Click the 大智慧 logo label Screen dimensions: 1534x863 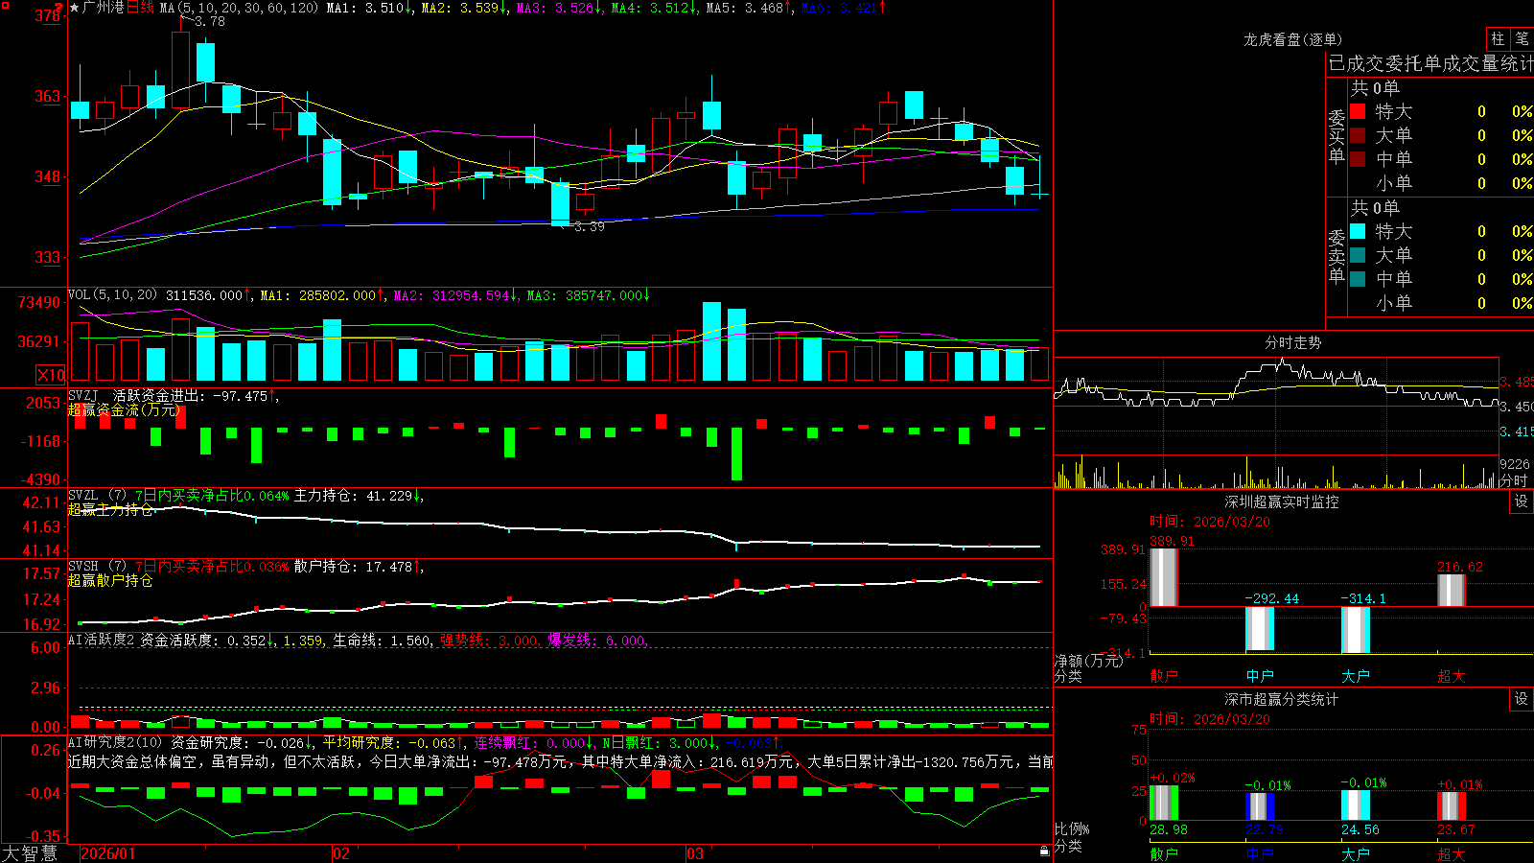(x=30, y=852)
